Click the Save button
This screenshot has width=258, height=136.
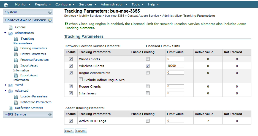69,131
